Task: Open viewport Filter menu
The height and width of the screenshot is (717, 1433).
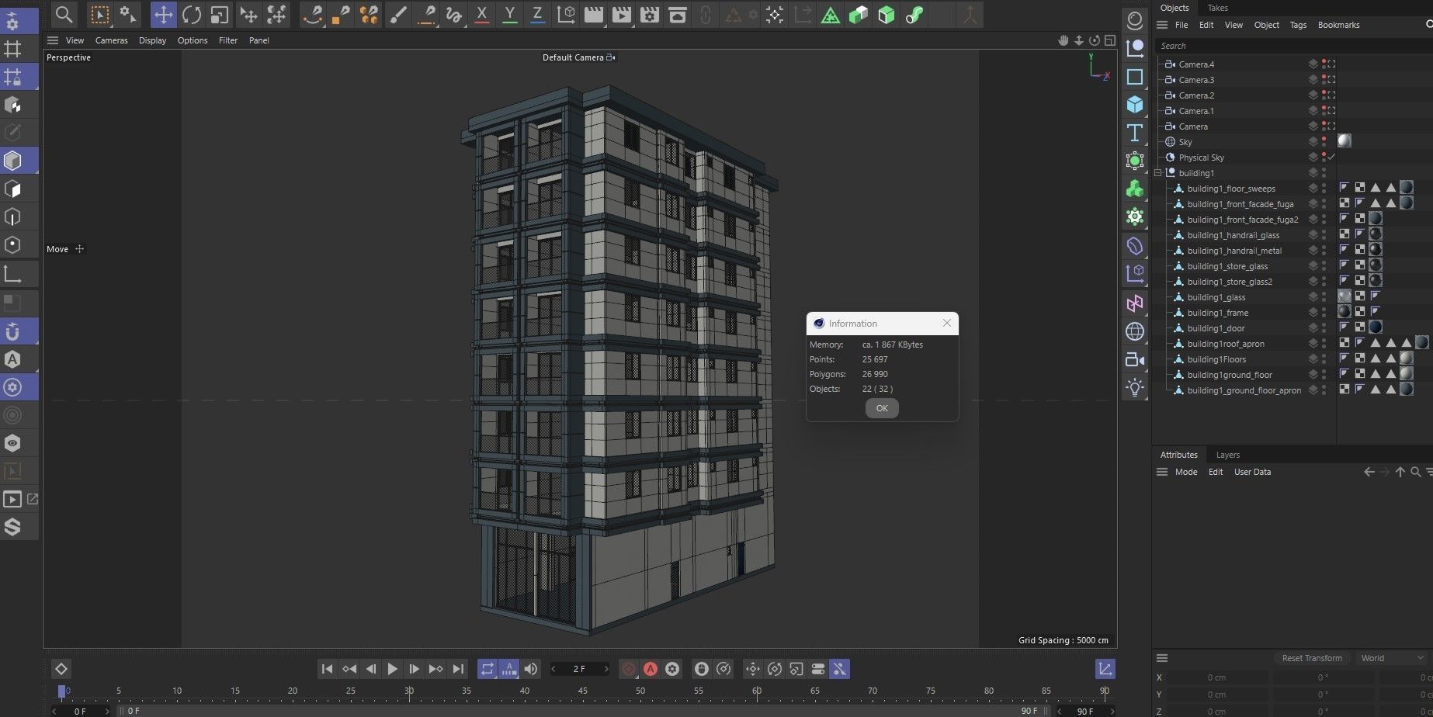Action: [228, 40]
